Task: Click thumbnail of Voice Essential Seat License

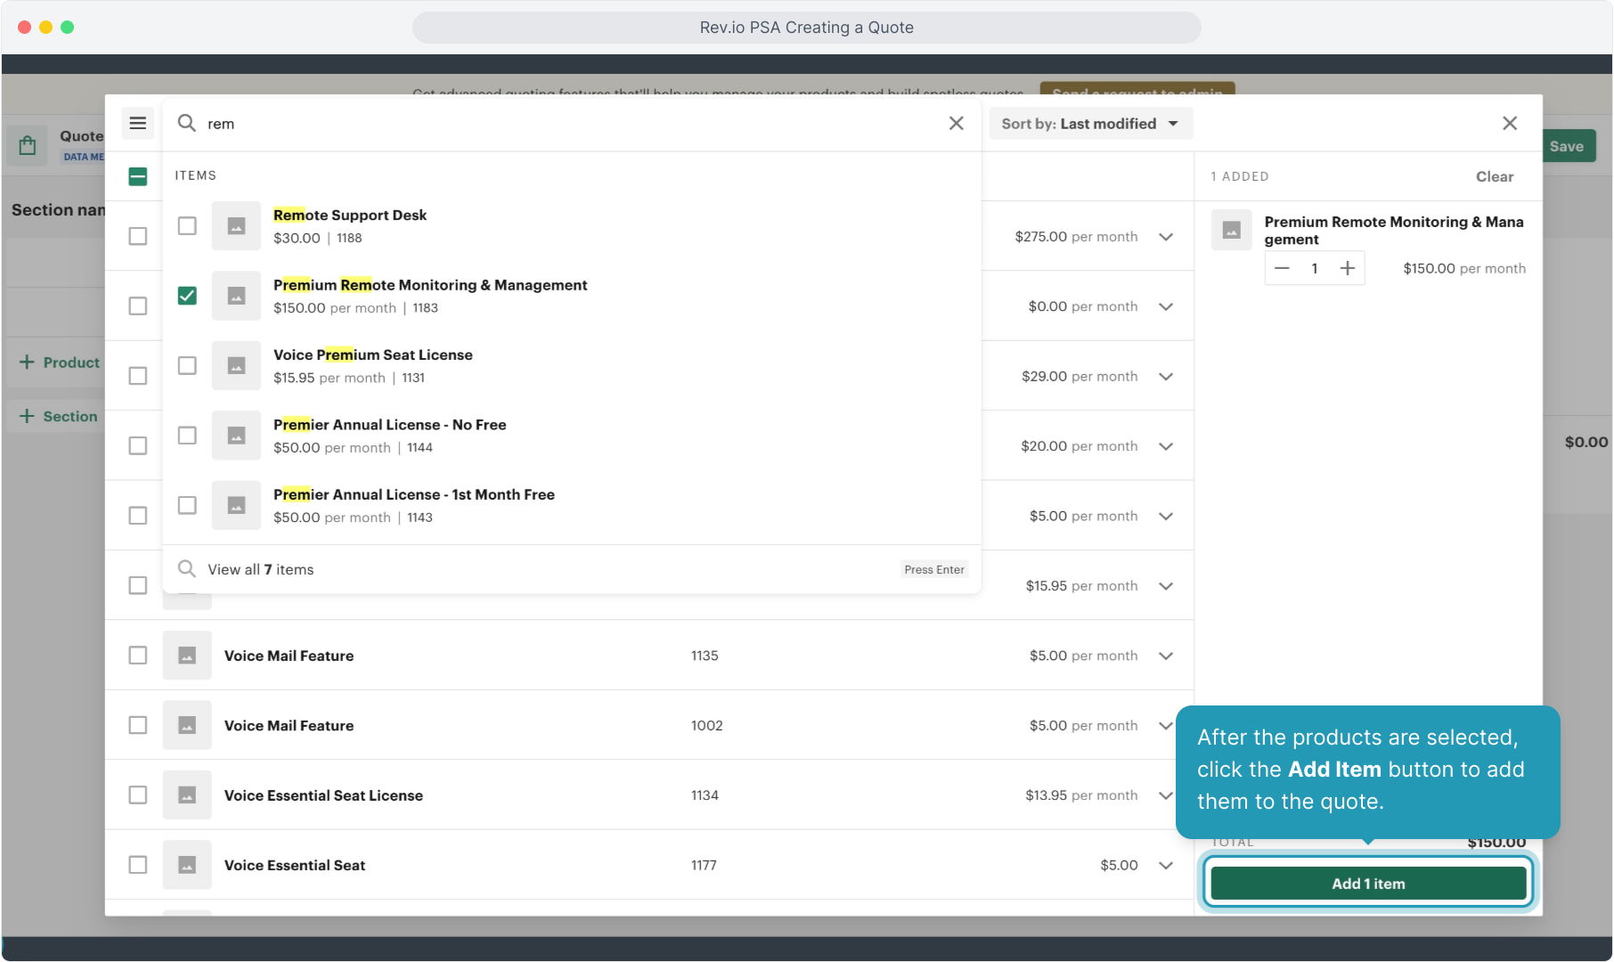Action: point(187,795)
